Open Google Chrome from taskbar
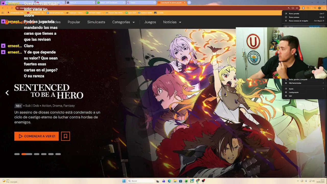 pos(197,181)
